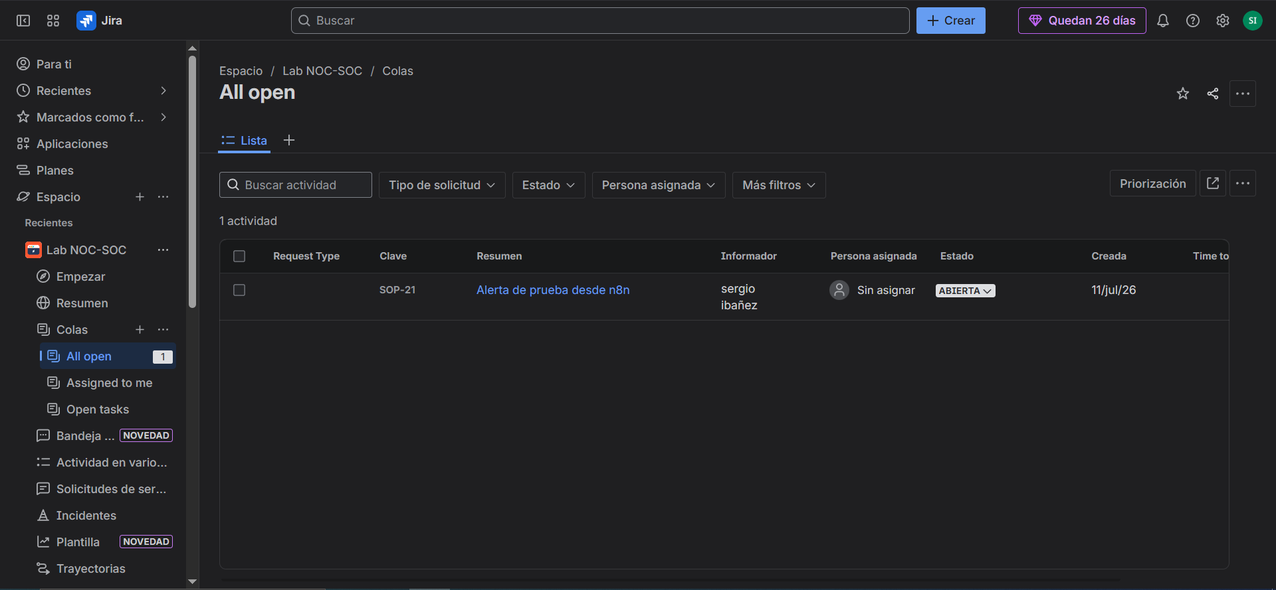Open the ABIERTA status dropdown
The image size is (1276, 590).
pos(965,291)
